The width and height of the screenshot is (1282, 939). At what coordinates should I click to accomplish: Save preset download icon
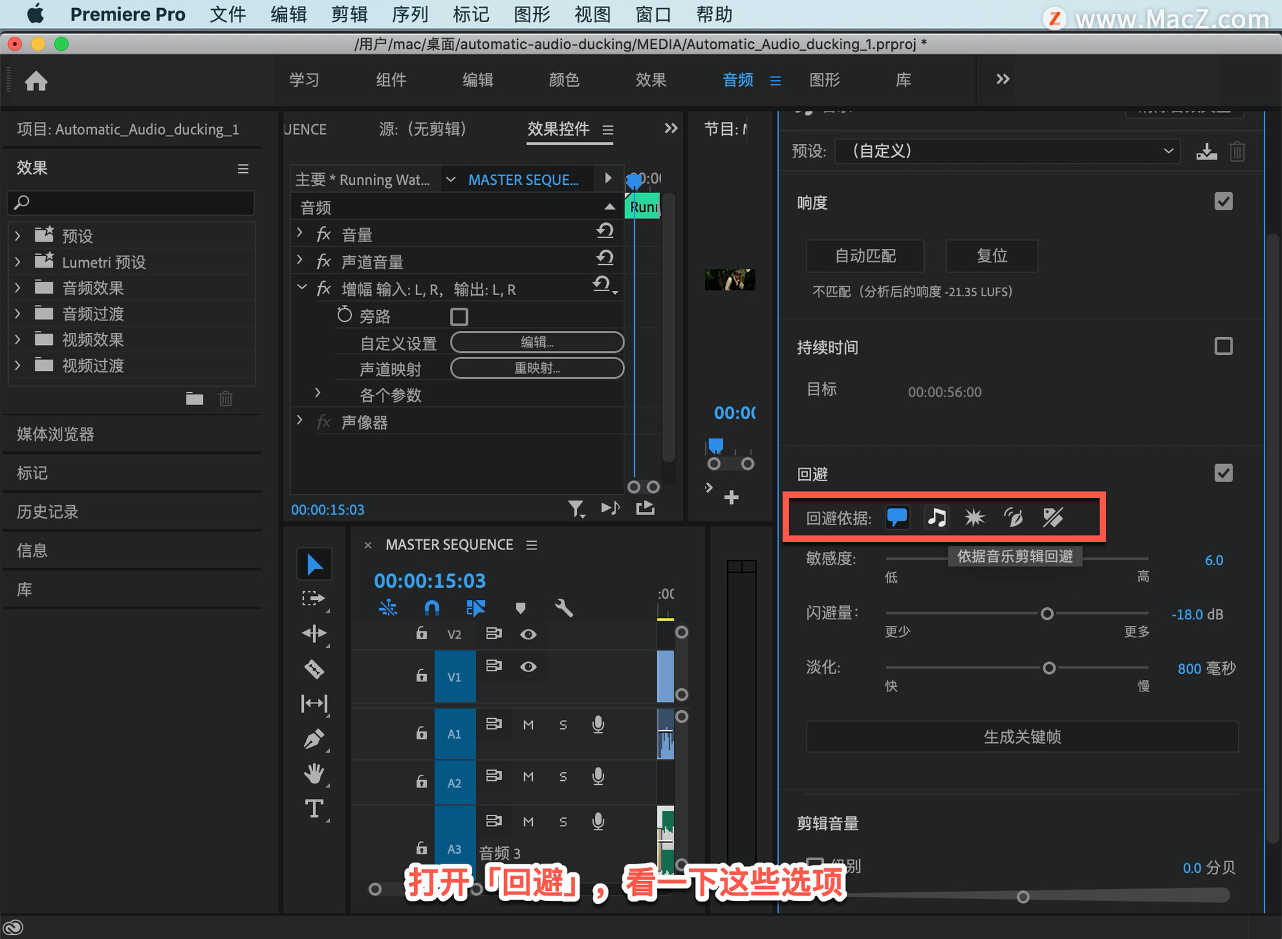pyautogui.click(x=1206, y=151)
